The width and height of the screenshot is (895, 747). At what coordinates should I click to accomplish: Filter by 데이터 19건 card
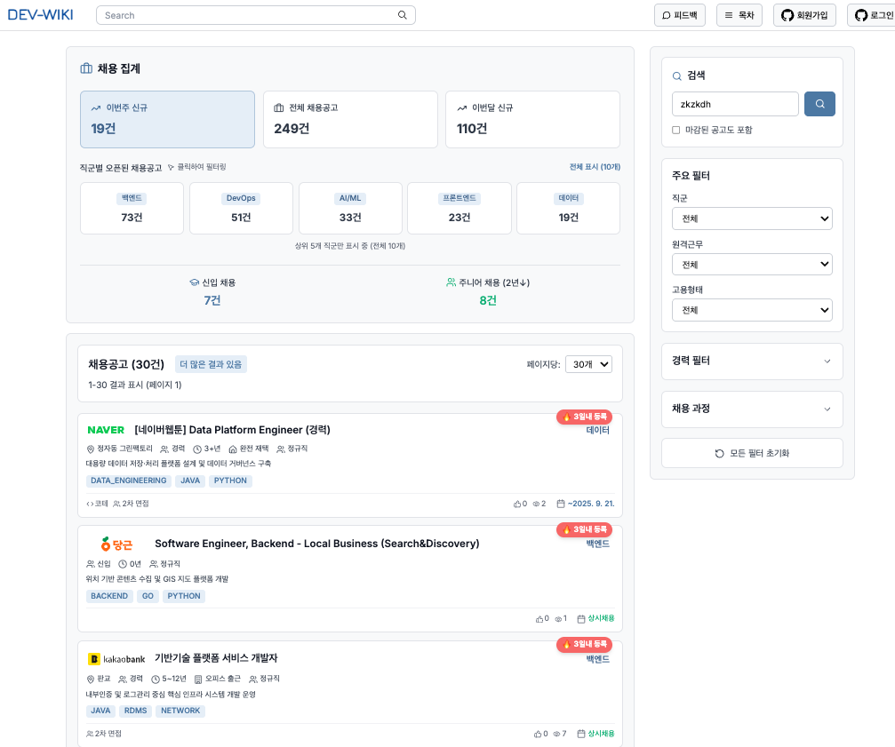(x=568, y=208)
